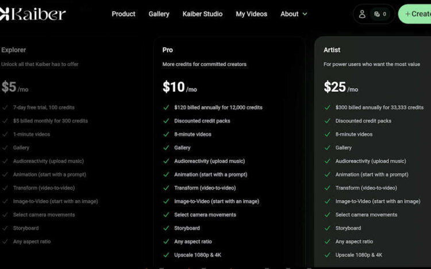The width and height of the screenshot is (431, 269).
Task: Open the user profile icon
Action: click(x=362, y=14)
